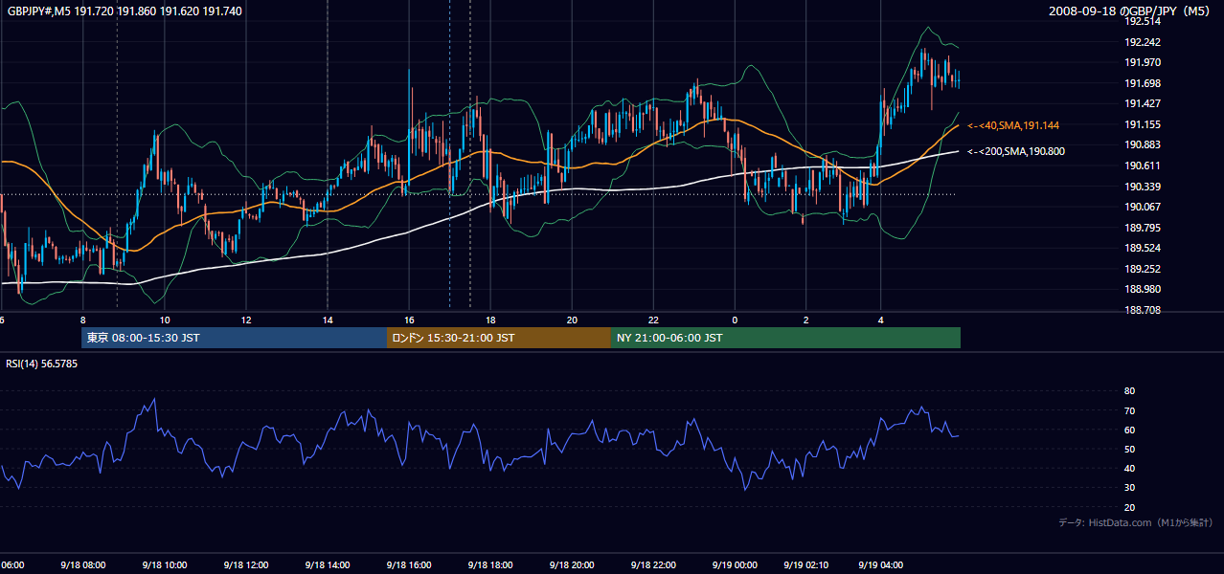
Task: Click the 9/18 18:00 time axis label
Action: point(490,565)
